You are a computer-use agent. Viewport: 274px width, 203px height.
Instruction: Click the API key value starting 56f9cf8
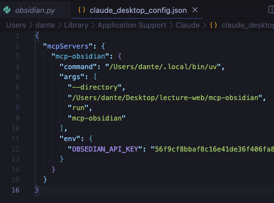click(212, 149)
